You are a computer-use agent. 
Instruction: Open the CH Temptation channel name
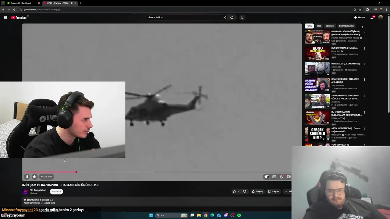tap(38, 190)
